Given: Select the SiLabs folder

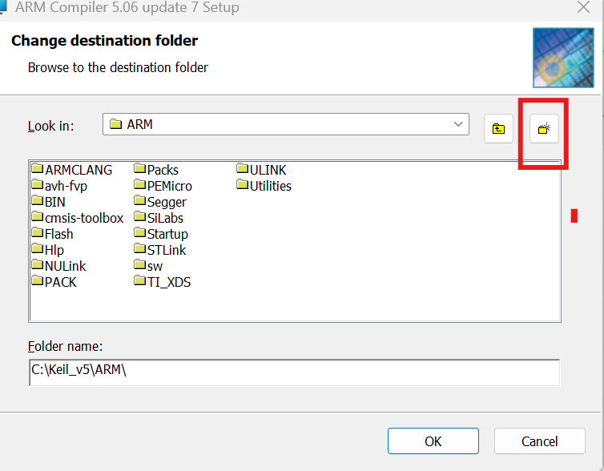Looking at the screenshot, I should [x=159, y=218].
